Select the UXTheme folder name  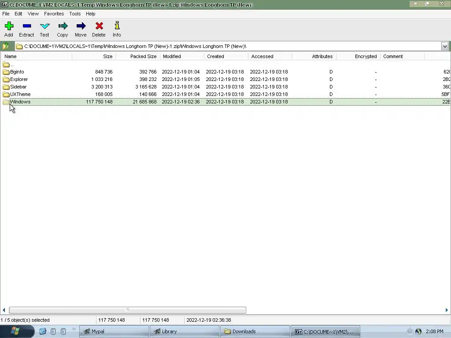[x=20, y=94]
